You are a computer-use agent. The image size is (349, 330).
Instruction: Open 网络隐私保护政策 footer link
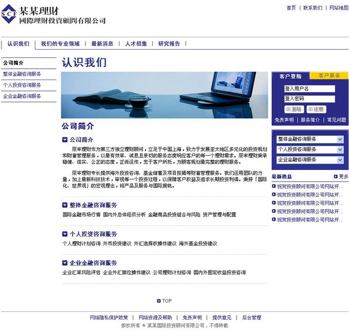(109, 318)
